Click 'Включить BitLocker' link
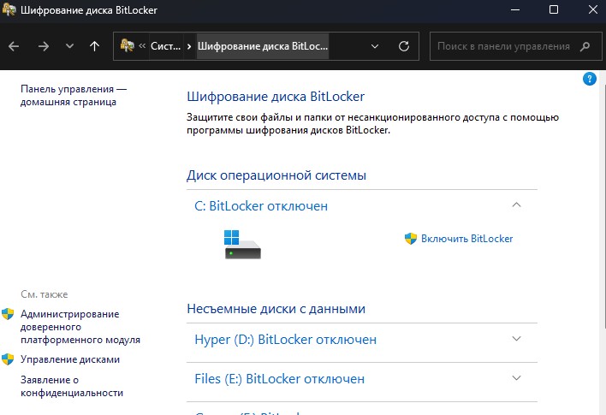Screen dimensions: 606x415 [466, 239]
